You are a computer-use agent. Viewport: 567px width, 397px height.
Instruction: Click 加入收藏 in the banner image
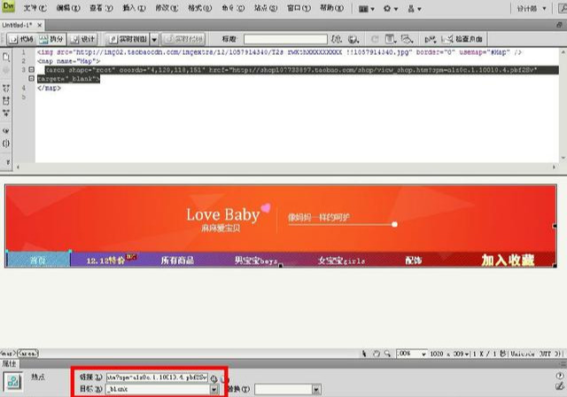point(508,260)
